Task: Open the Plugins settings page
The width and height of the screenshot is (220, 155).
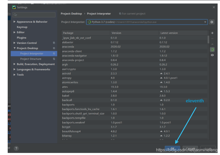Action: tap(21, 38)
